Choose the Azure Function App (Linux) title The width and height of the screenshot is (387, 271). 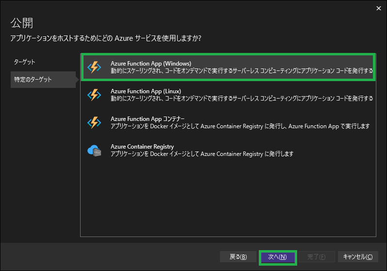[146, 91]
